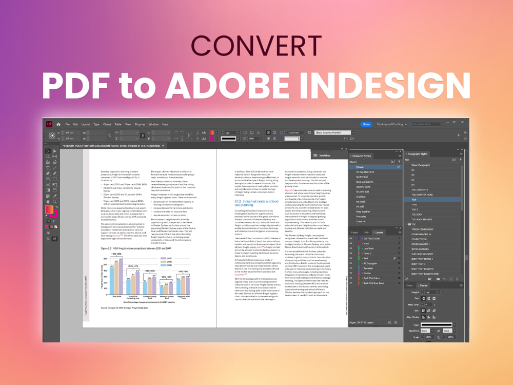Select Arial Bold character style
This screenshot has width=513, height=385.
pyautogui.click(x=361, y=197)
